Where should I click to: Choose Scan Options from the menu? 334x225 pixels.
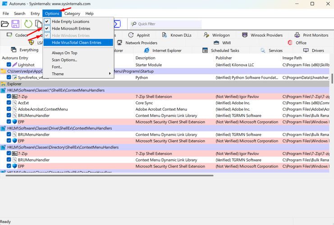[64, 60]
